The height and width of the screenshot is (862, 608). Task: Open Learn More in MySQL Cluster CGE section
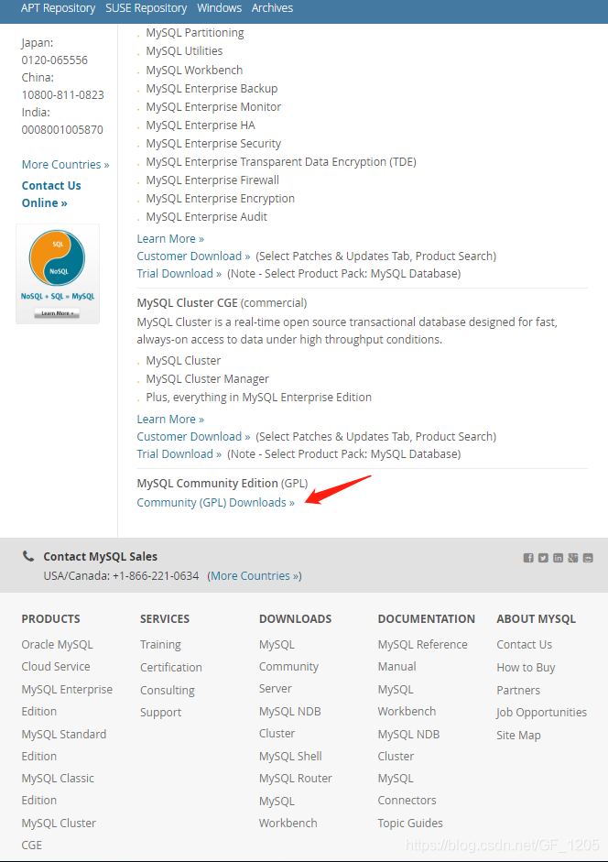(170, 419)
